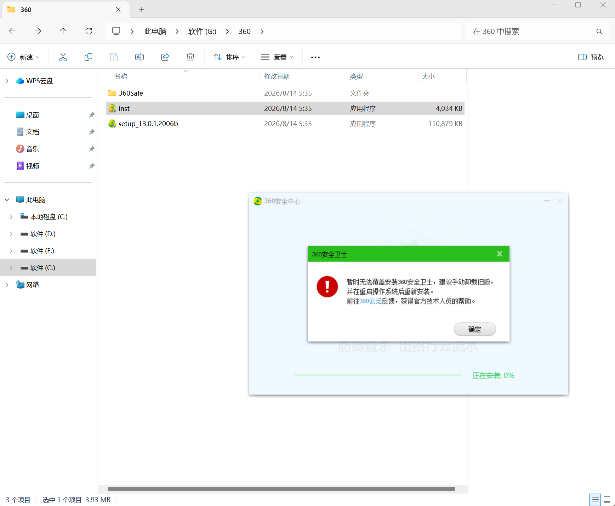Expand chevron after 360 in address bar
This screenshot has height=506, width=615.
[262, 32]
